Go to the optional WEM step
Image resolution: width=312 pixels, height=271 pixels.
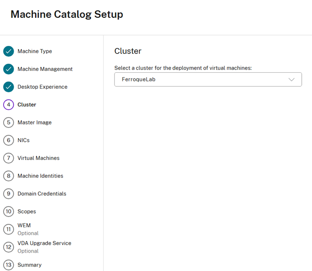coord(24,226)
